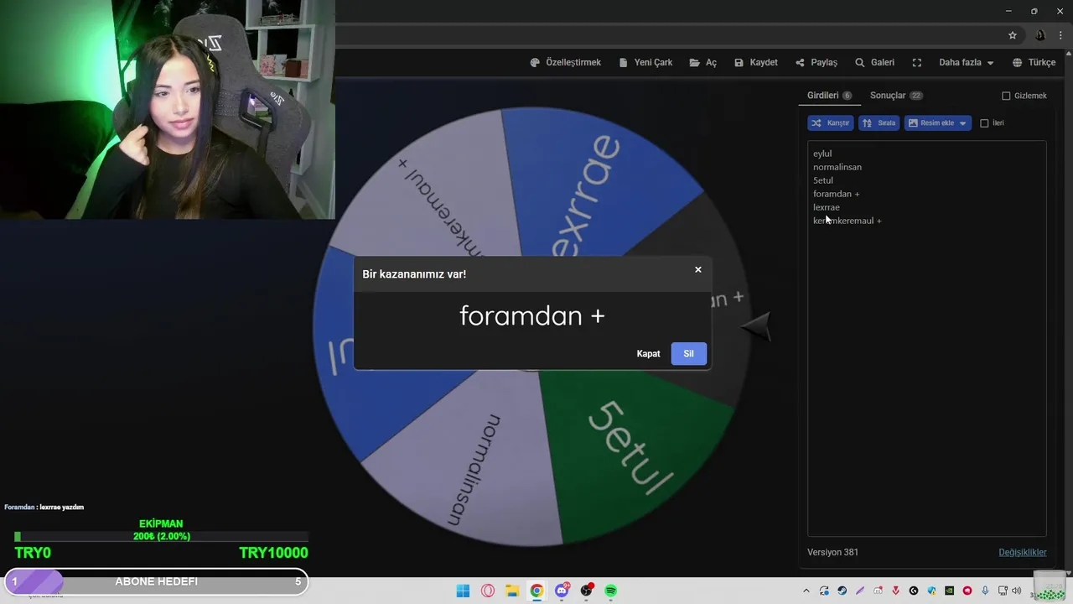Open the Windows Start menu
The width and height of the screenshot is (1073, 604).
463,591
